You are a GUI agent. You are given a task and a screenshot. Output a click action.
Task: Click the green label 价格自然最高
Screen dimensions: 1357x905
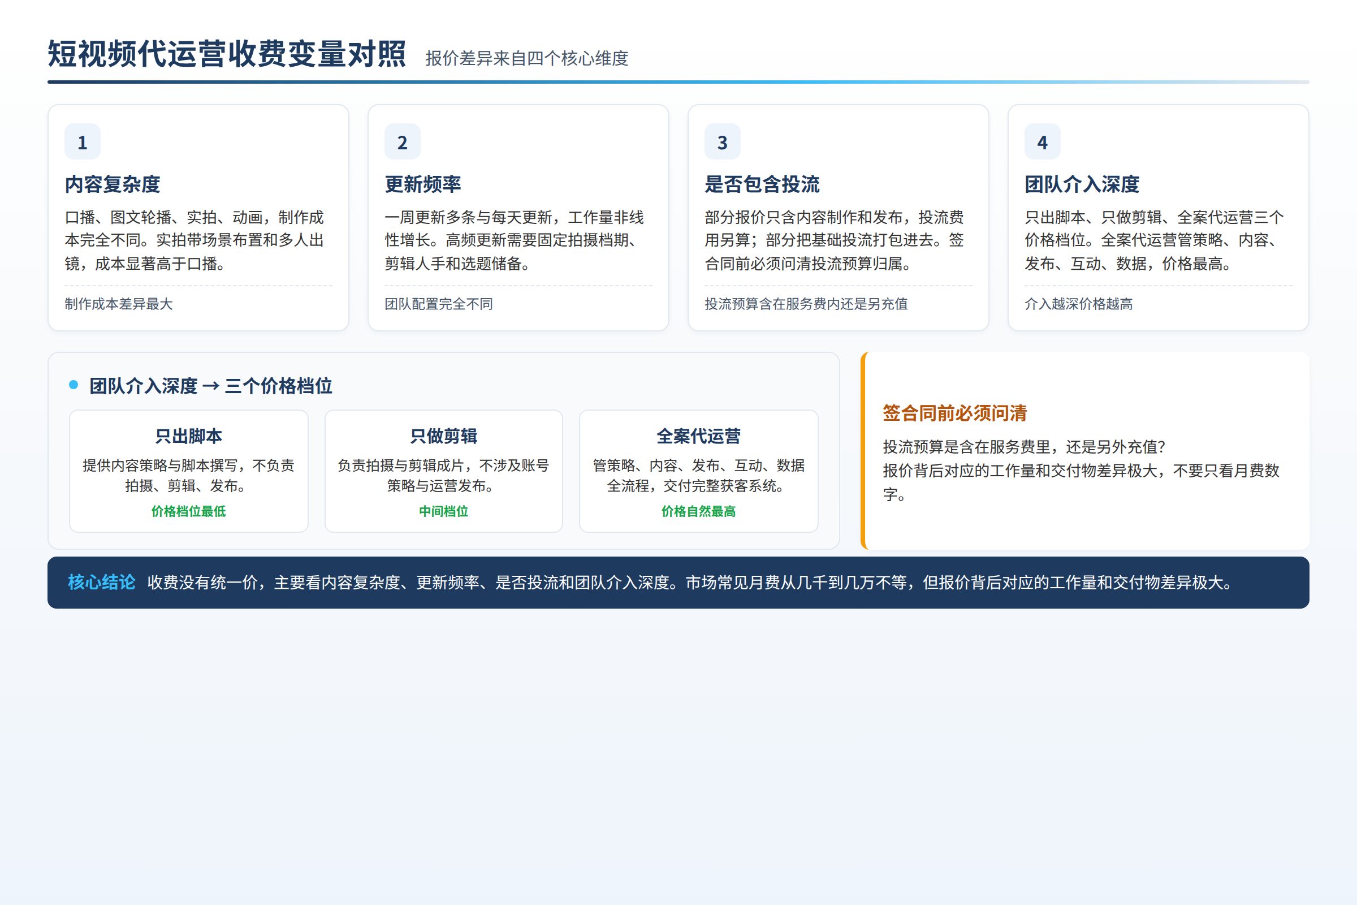point(699,511)
